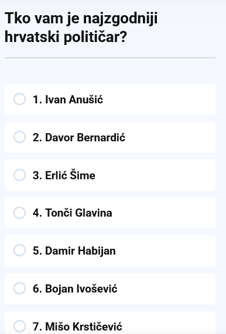Click the "6. Bojan Ivošević" answer label
Image resolution: width=226 pixels, height=334 pixels.
pos(75,288)
